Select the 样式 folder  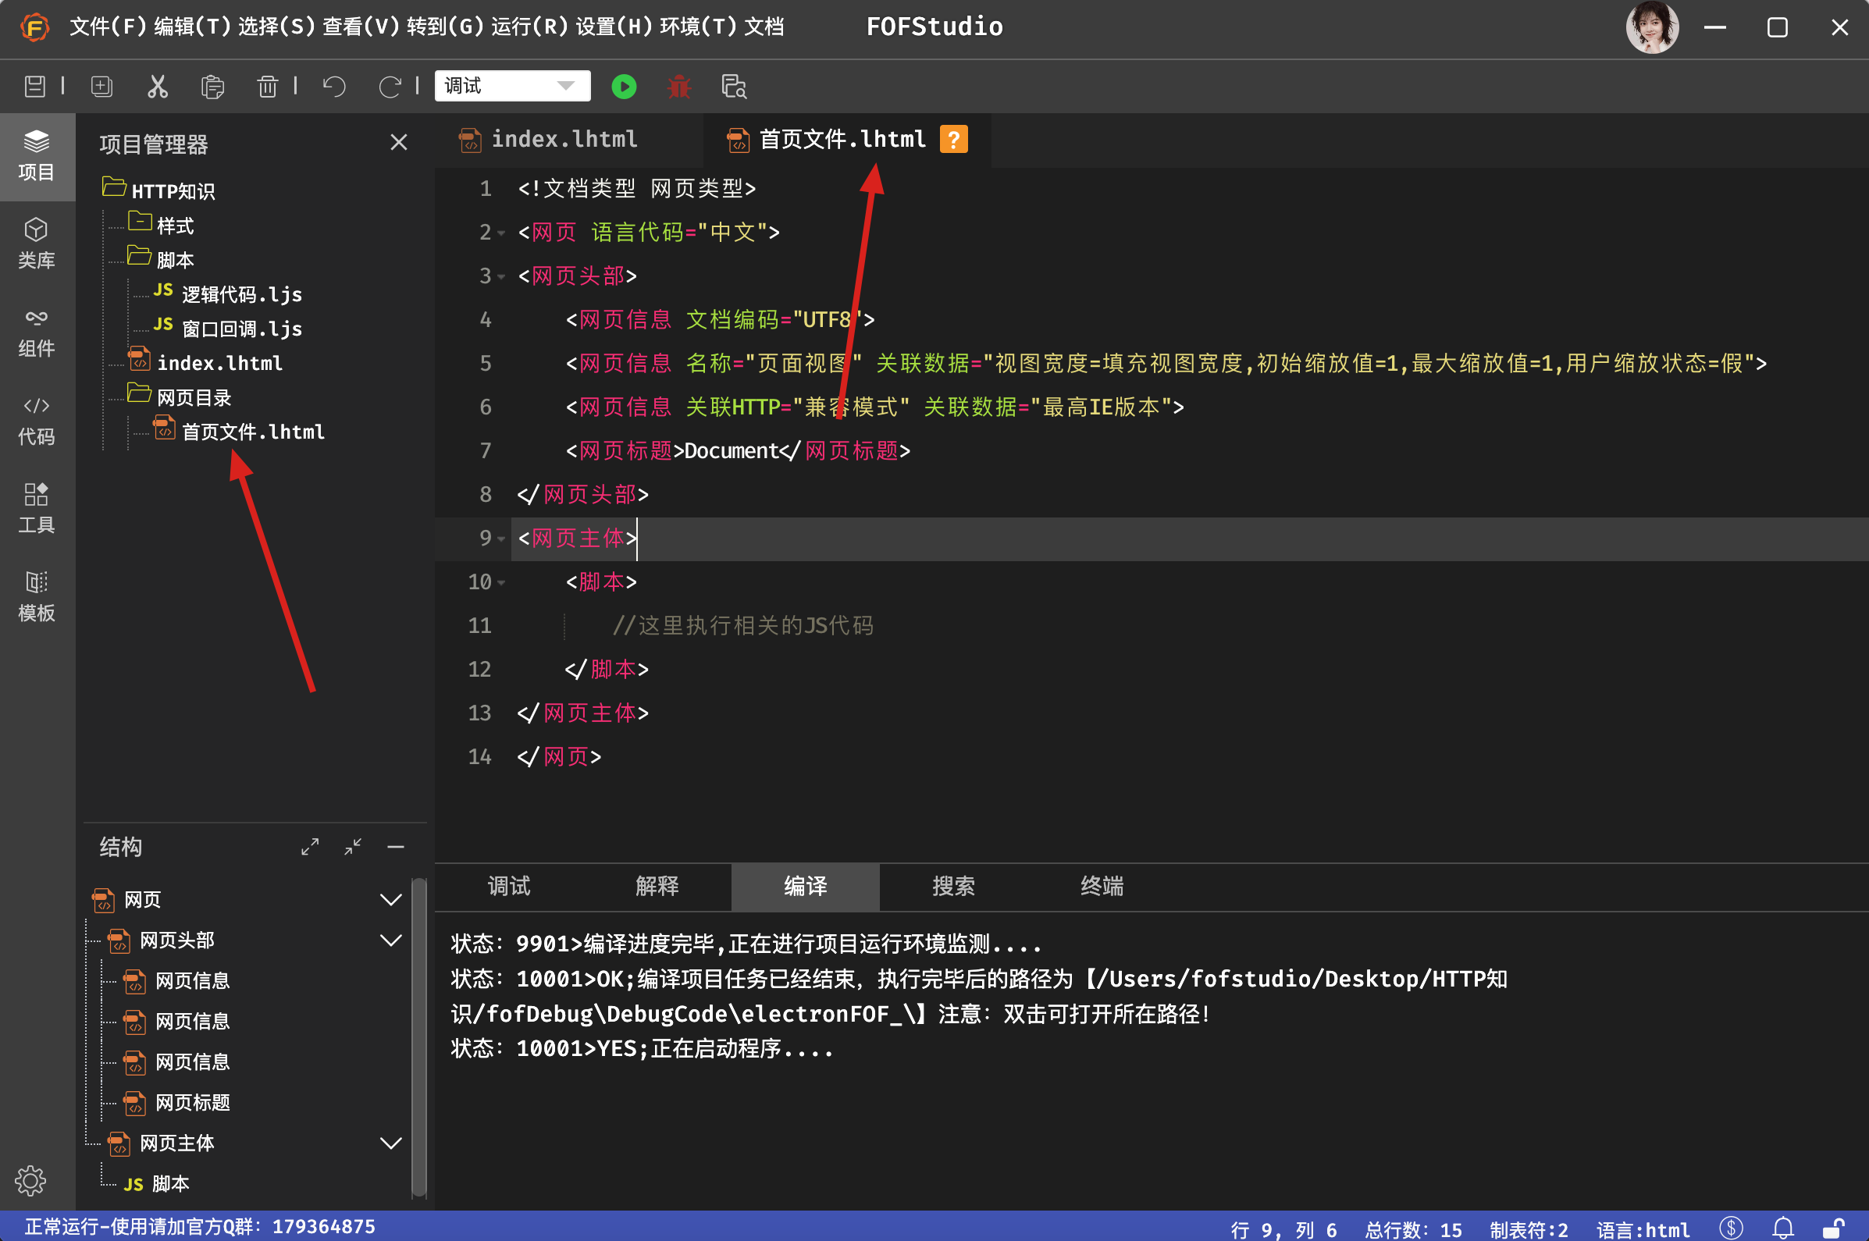[175, 226]
